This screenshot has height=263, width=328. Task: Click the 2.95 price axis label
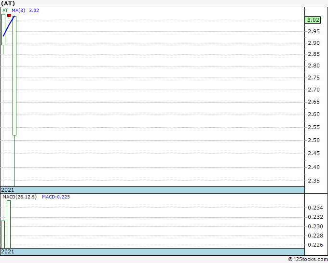click(x=314, y=31)
